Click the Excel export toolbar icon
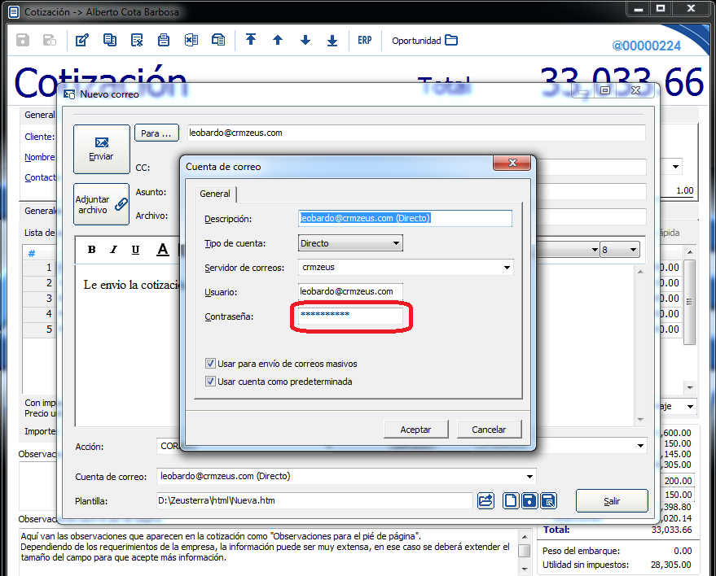The width and height of the screenshot is (716, 576). (191, 41)
